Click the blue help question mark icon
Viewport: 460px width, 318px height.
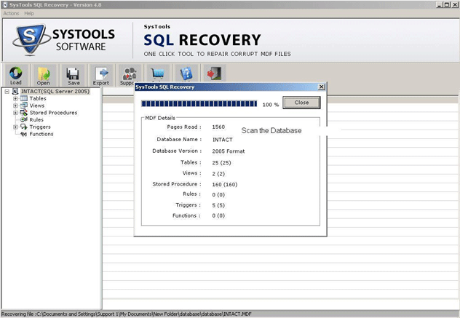(186, 73)
